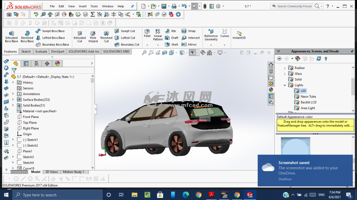Click the Windows taskbar search box

pyautogui.click(x=38, y=195)
